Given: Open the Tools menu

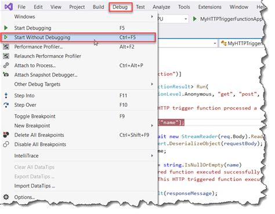Looking at the screenshot, I should [184, 7].
